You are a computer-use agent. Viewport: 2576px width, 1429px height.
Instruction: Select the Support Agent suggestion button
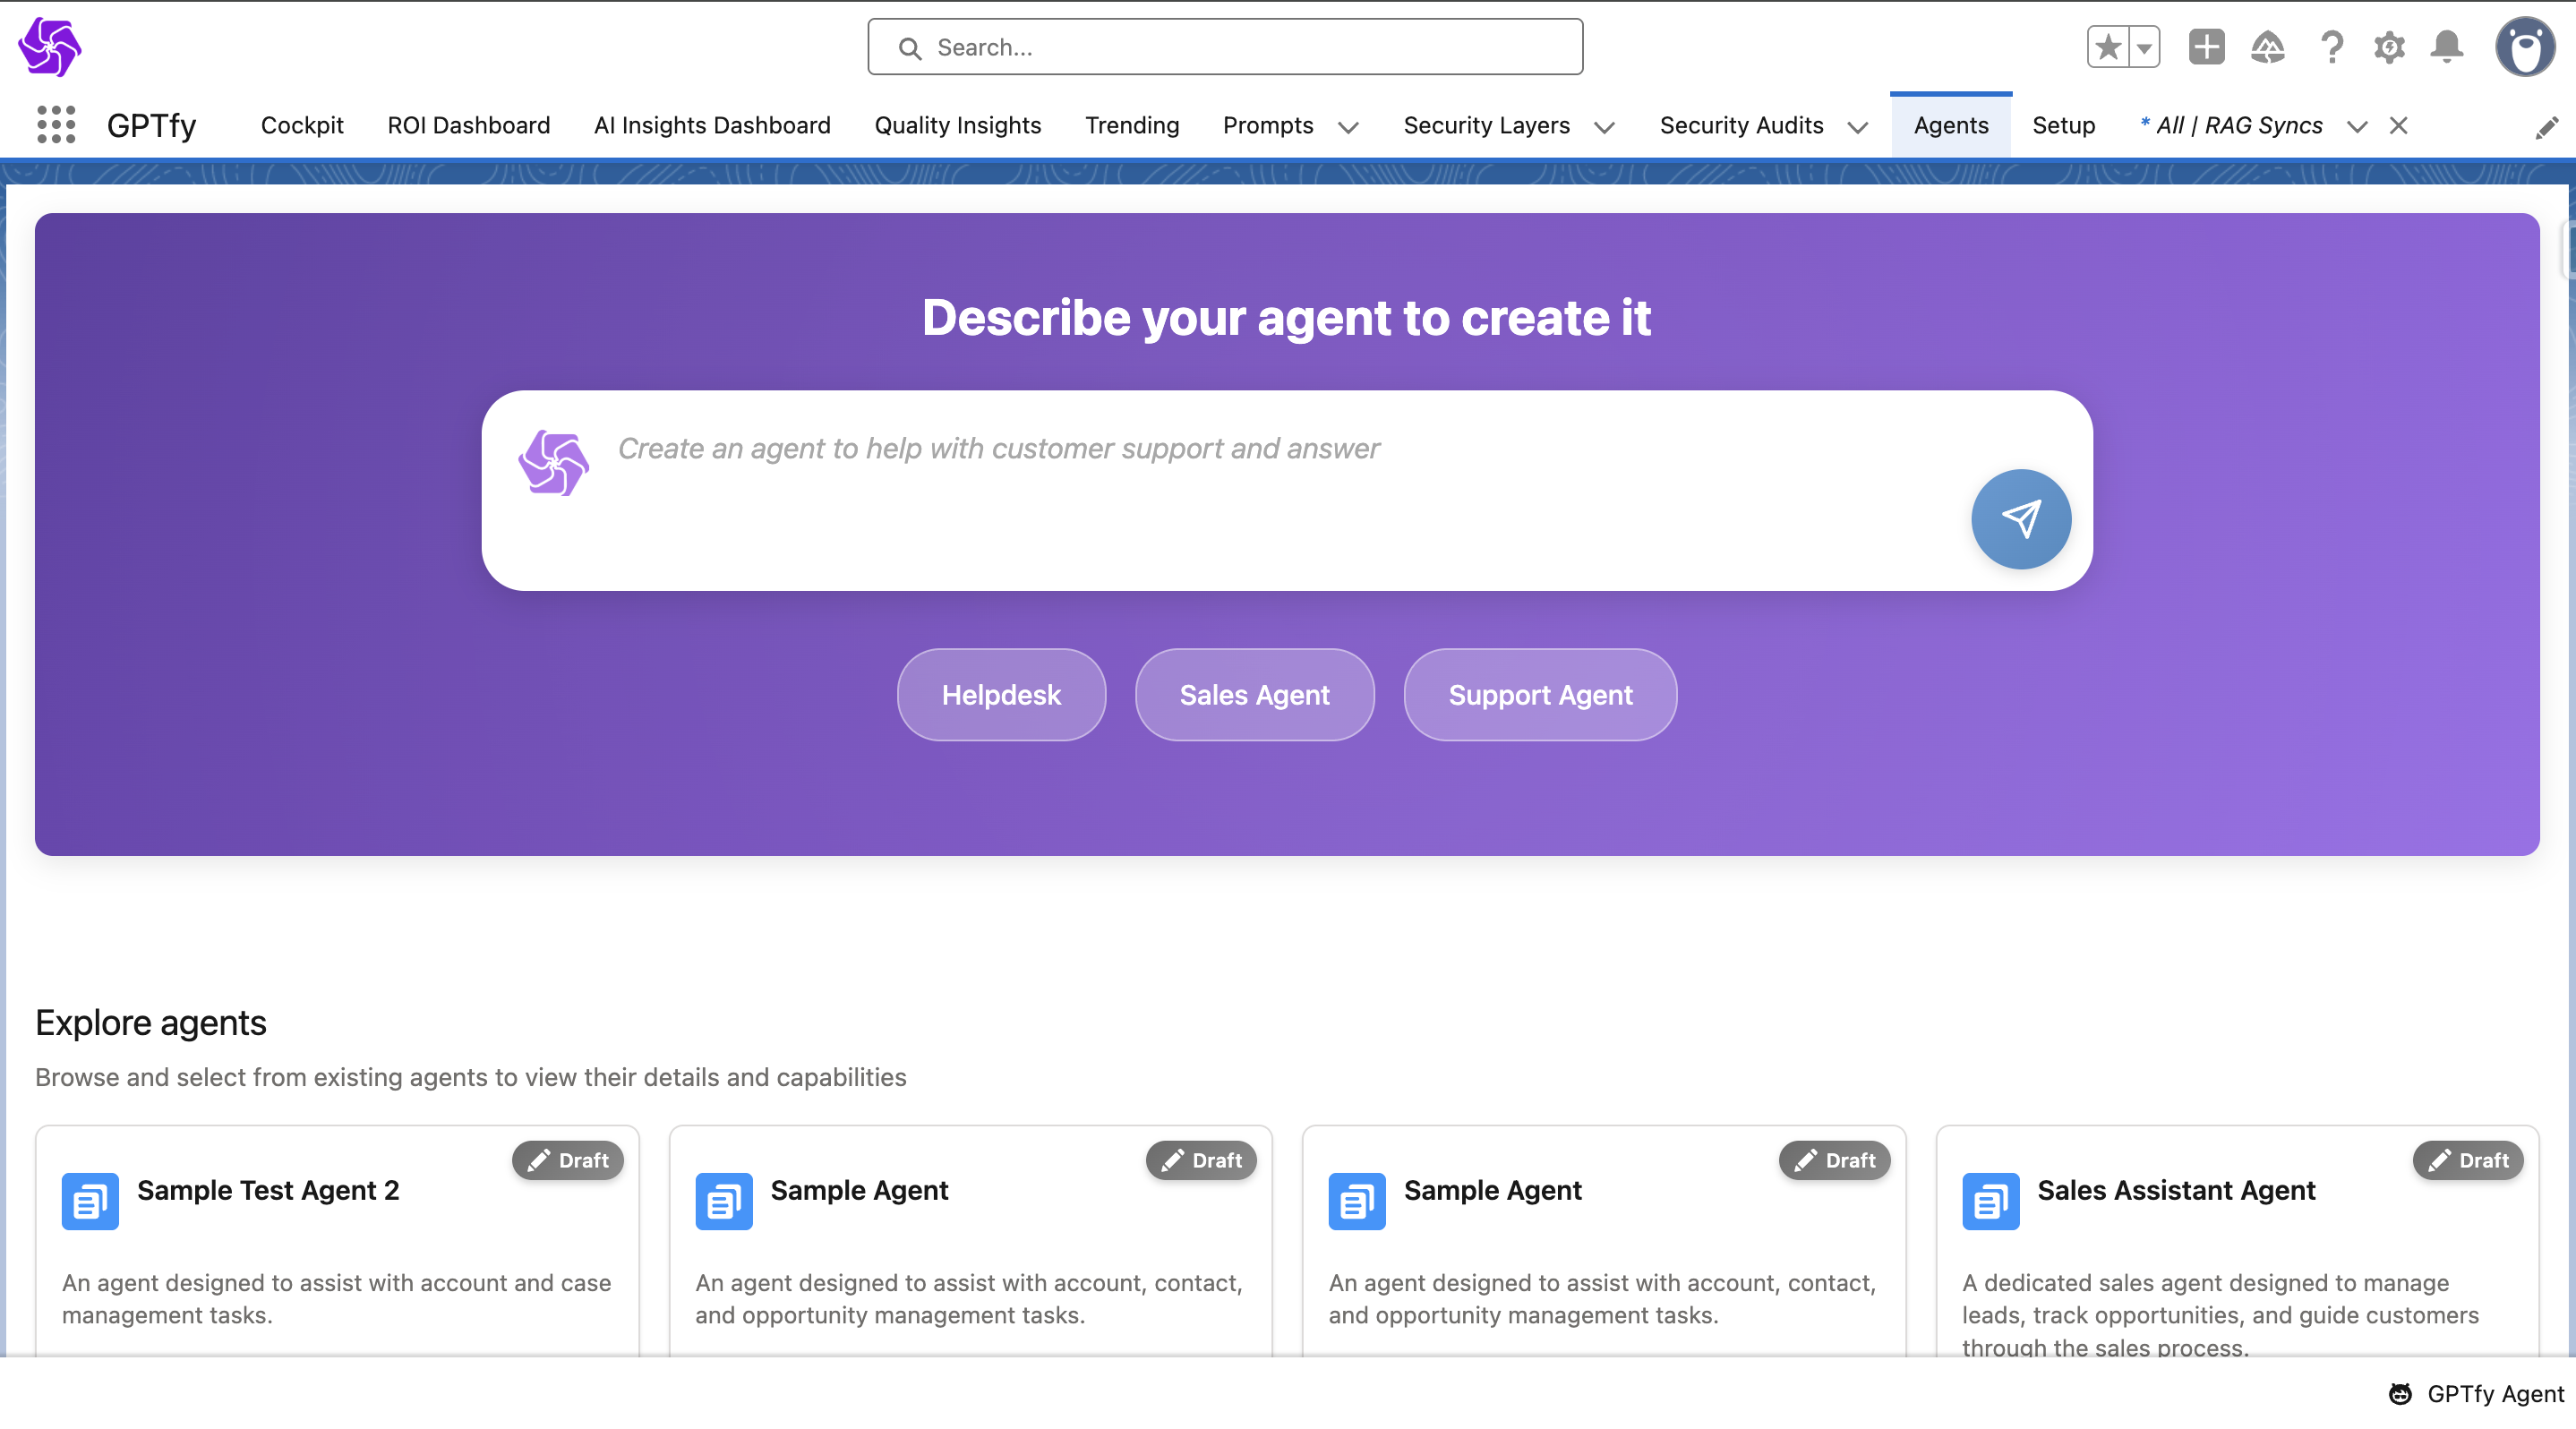(x=1540, y=694)
